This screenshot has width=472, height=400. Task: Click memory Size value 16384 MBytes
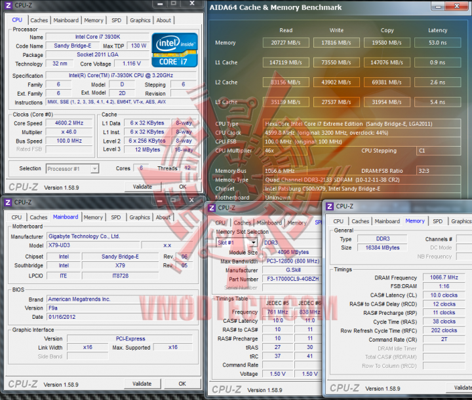click(382, 247)
